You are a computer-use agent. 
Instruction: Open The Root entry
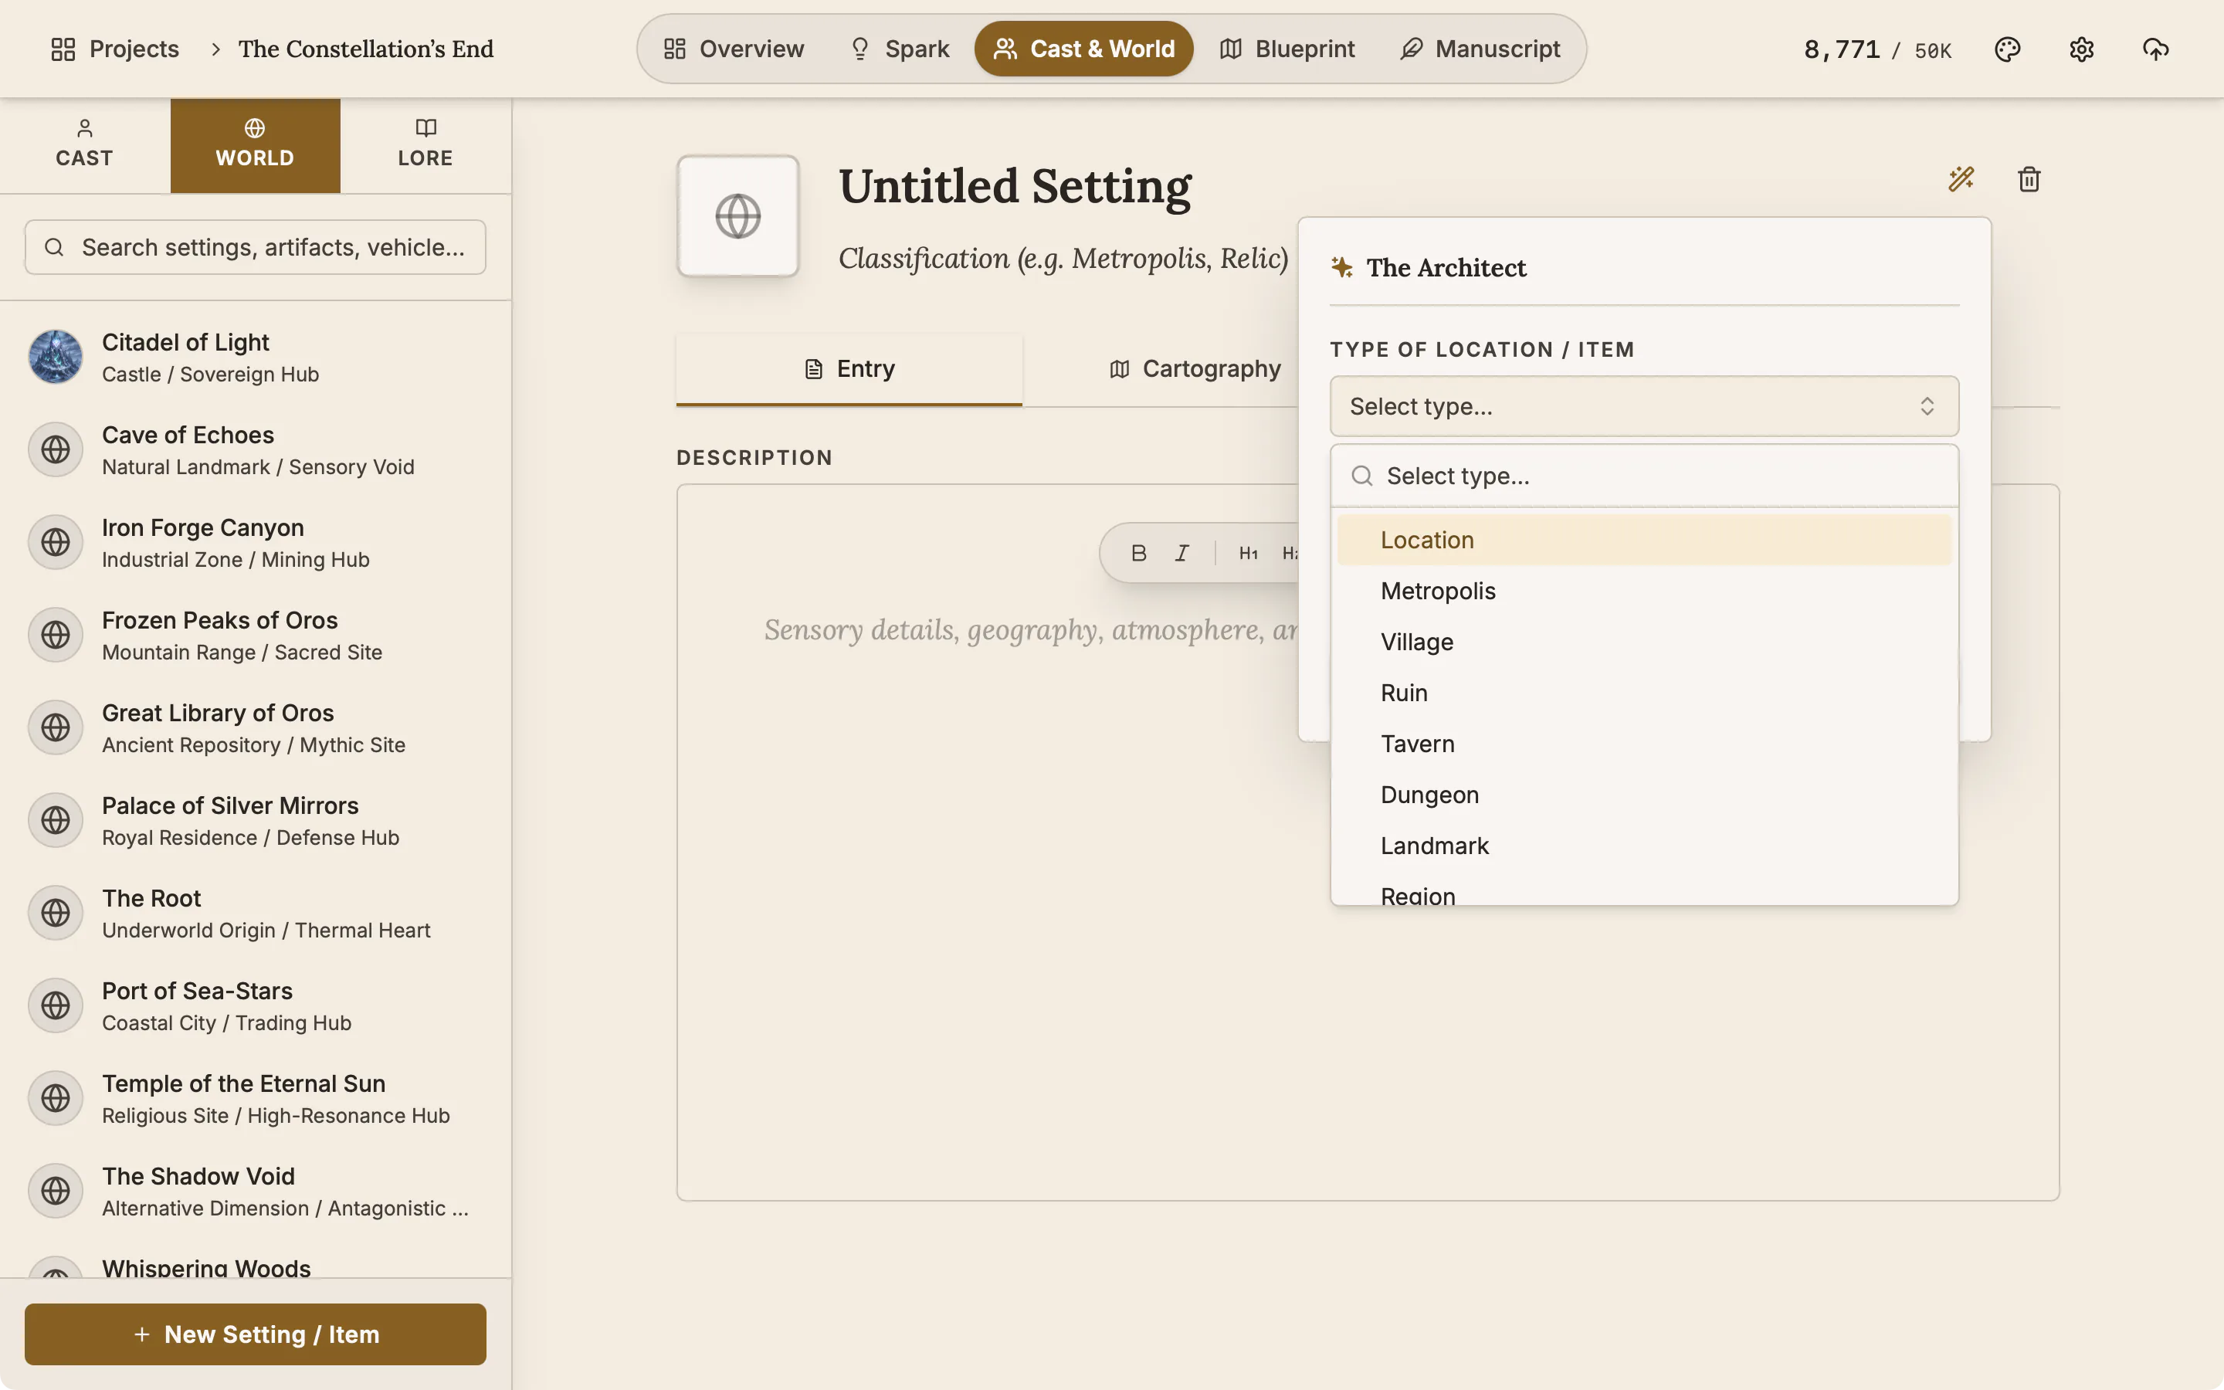[256, 913]
